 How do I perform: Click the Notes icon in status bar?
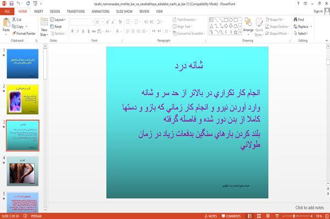(x=206, y=216)
